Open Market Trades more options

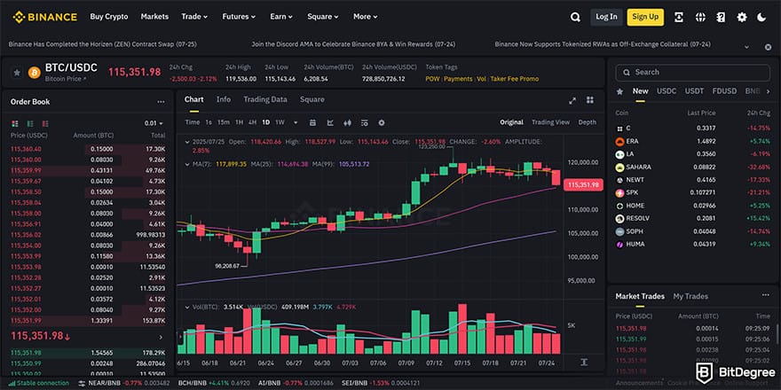pyautogui.click(x=766, y=295)
